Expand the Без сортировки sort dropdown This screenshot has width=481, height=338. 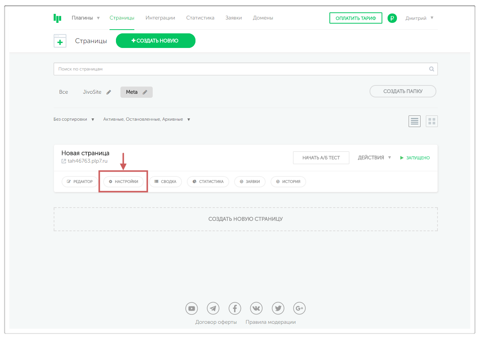[74, 120]
